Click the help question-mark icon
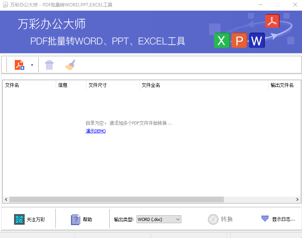This screenshot has width=302, height=238. pyautogui.click(x=75, y=219)
